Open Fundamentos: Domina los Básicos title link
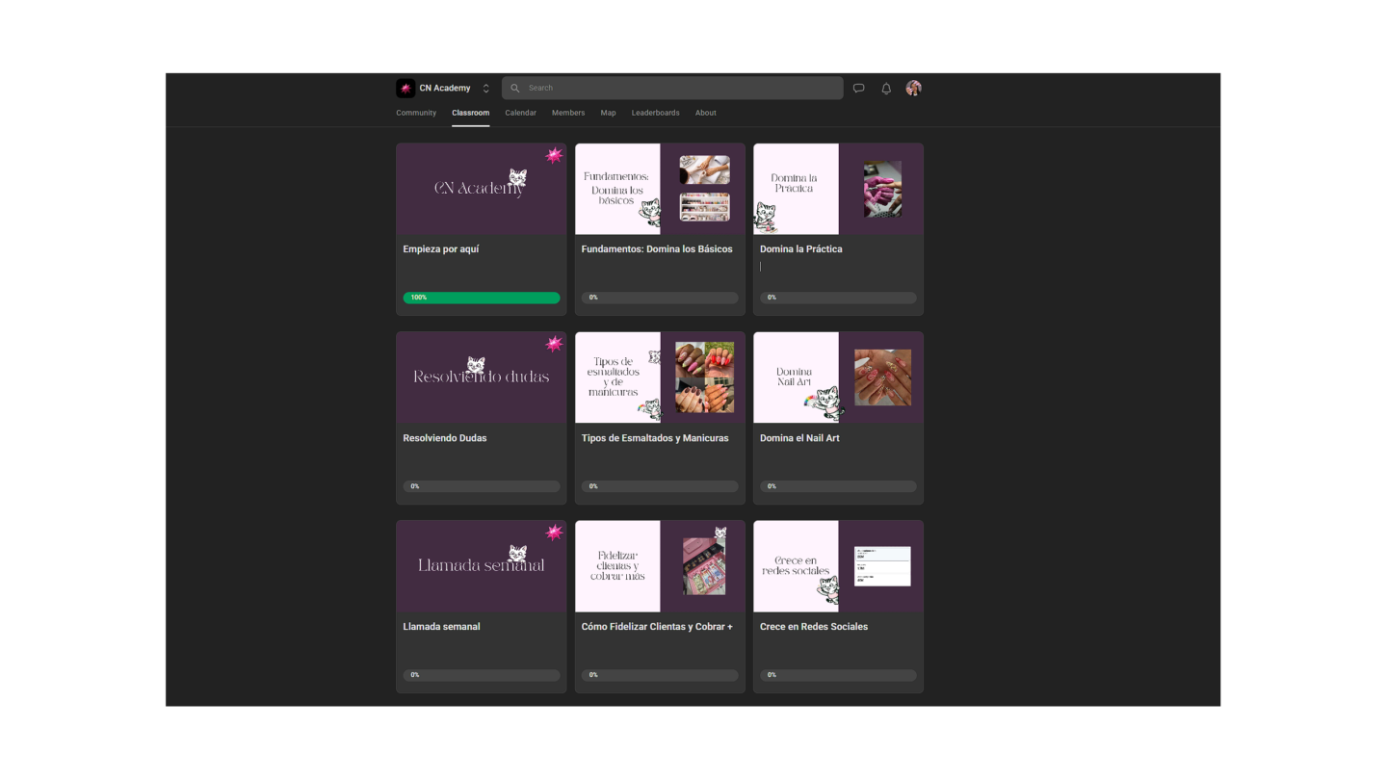Screen dimensions: 1387x780 click(x=657, y=249)
